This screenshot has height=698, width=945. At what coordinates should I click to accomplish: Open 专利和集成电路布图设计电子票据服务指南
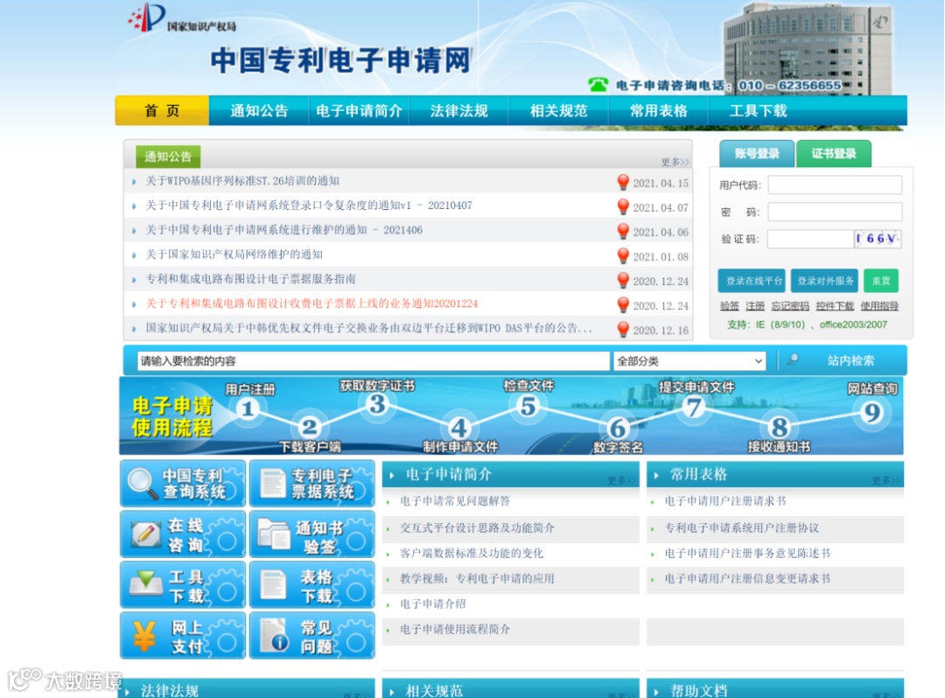(251, 279)
